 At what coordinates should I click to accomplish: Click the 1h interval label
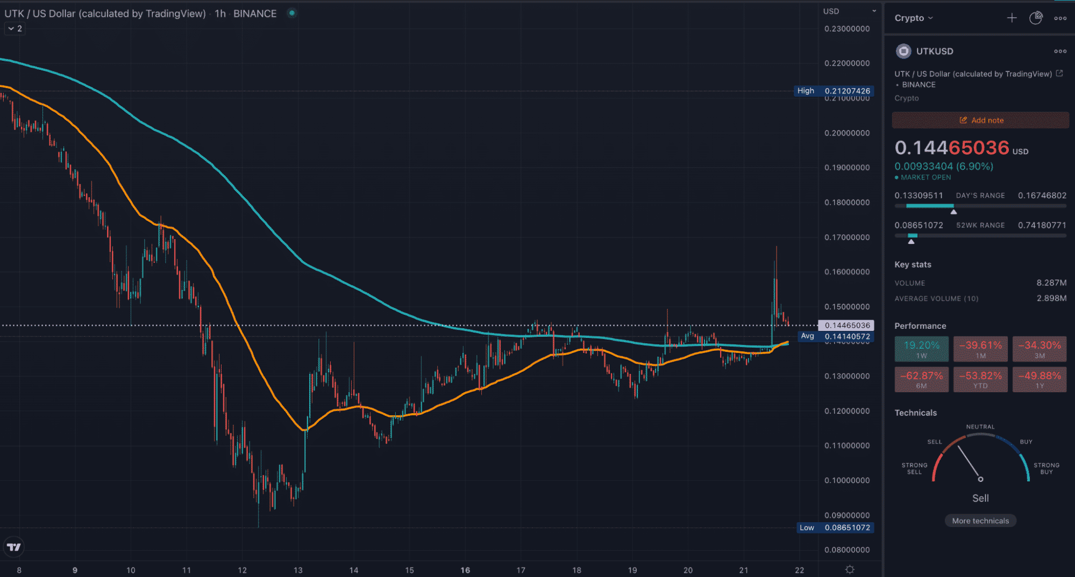click(x=220, y=13)
